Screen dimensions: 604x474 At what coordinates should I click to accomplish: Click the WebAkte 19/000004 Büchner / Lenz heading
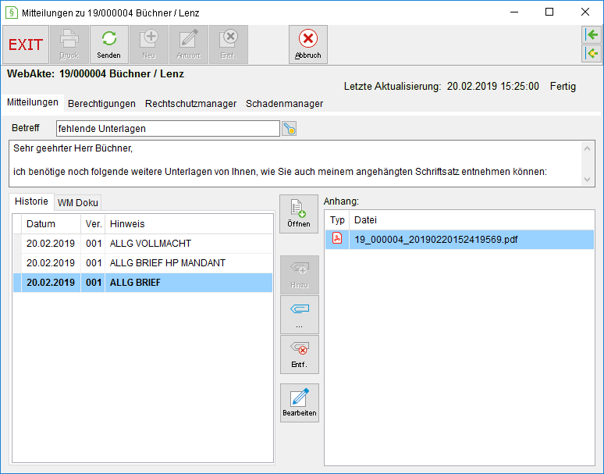95,74
